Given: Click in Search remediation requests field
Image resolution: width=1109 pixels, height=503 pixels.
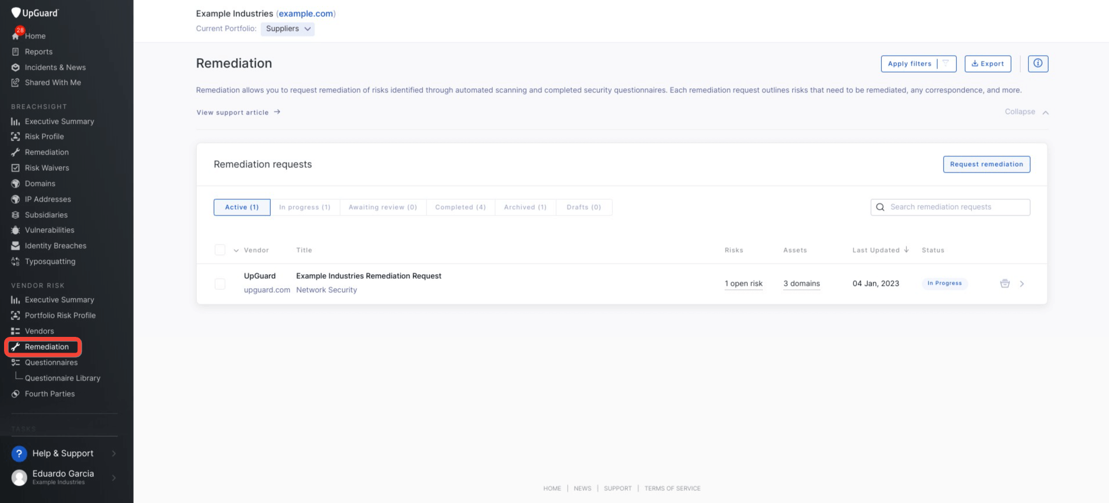Looking at the screenshot, I should (x=950, y=207).
